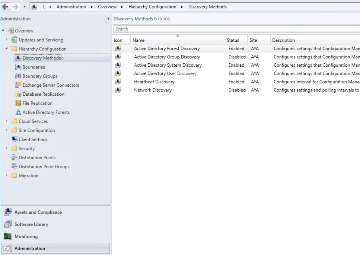Select Administration in the breadcrumb path
This screenshot has width=360, height=255.
click(x=71, y=7)
